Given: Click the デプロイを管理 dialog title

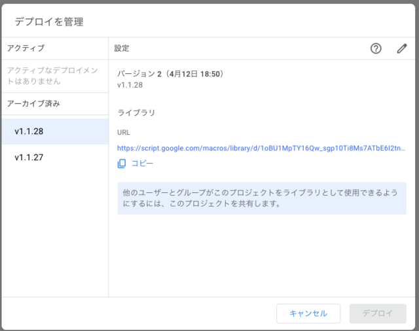Looking at the screenshot, I should coord(49,22).
